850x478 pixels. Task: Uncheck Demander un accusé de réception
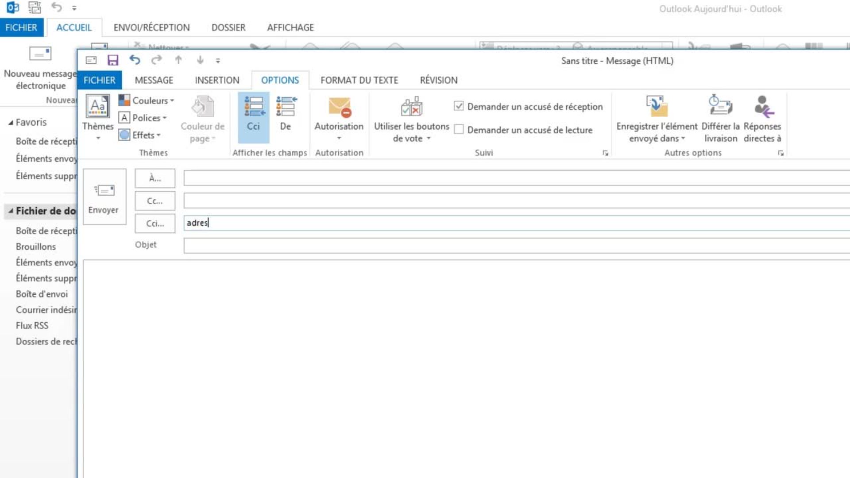459,106
